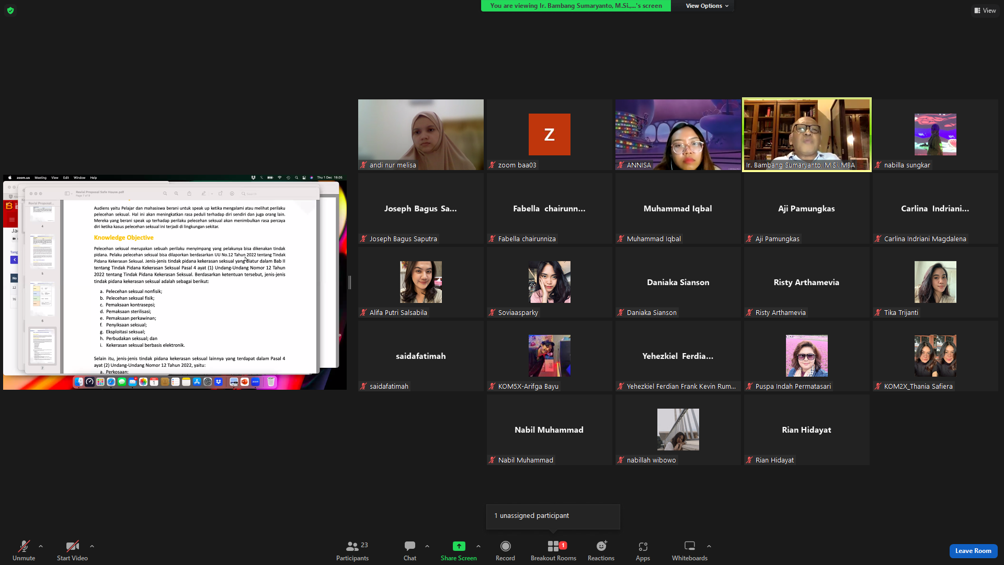Viewport: 1004px width, 565px height.
Task: Click KOM2X_Thania Safiera's profile picture
Action: (x=935, y=356)
